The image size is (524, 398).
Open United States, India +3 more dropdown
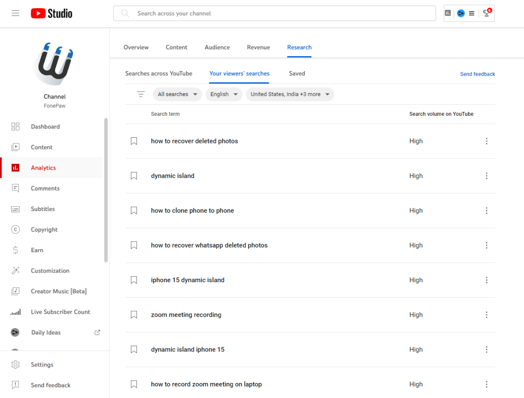(x=290, y=94)
